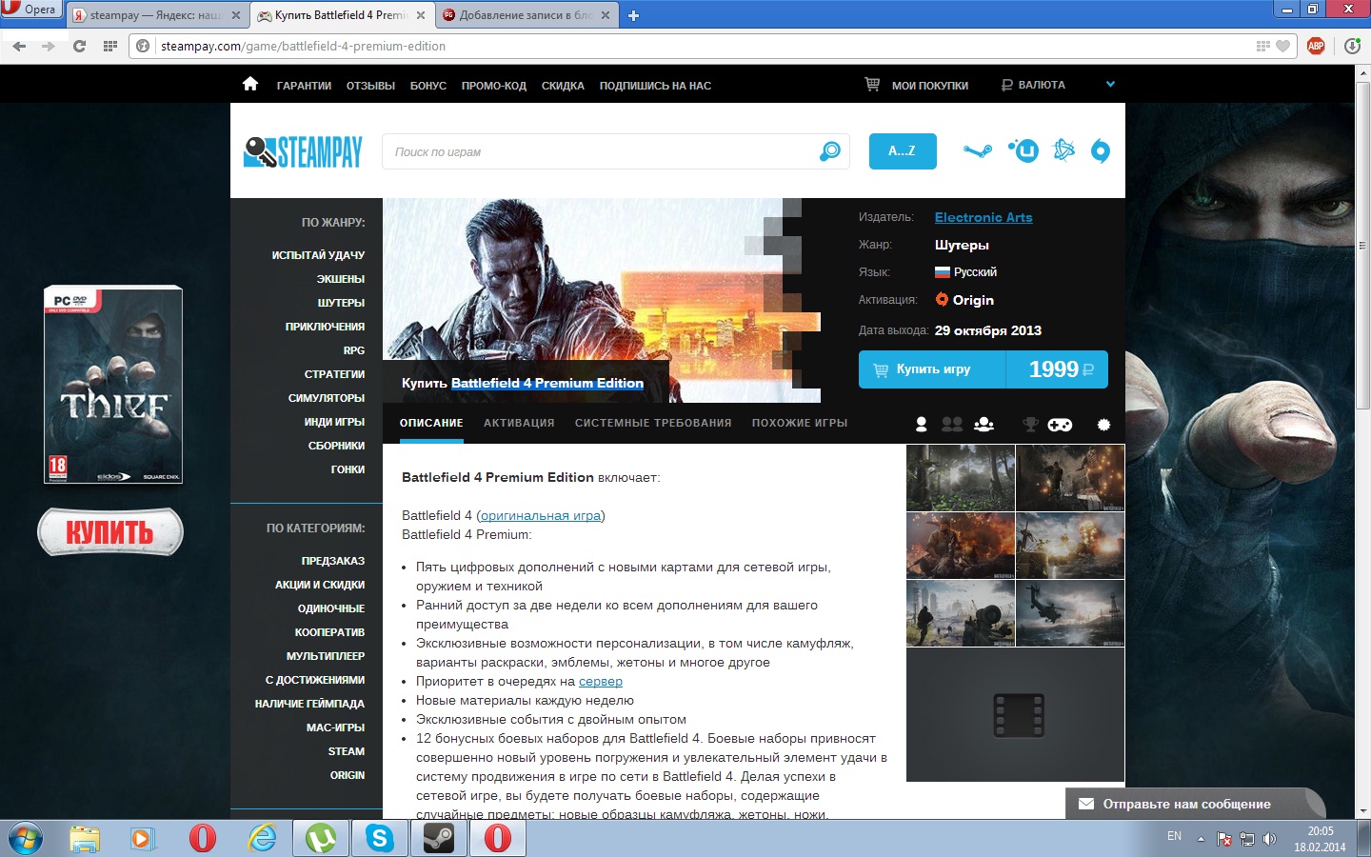Open the Adblock Plus extension icon
The height and width of the screenshot is (857, 1371).
point(1316,46)
